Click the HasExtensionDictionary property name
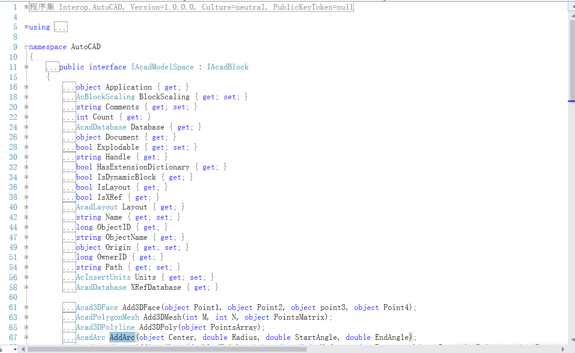 (143, 167)
